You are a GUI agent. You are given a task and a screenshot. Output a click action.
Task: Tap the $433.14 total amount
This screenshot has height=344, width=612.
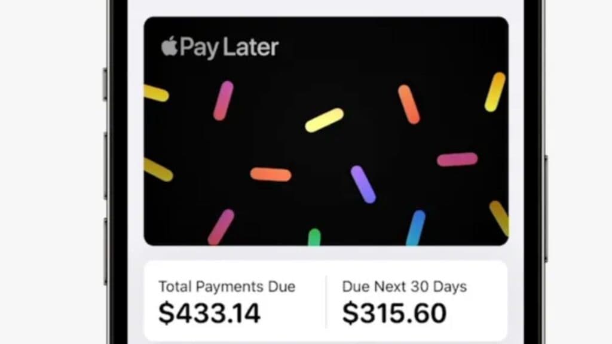(x=209, y=314)
